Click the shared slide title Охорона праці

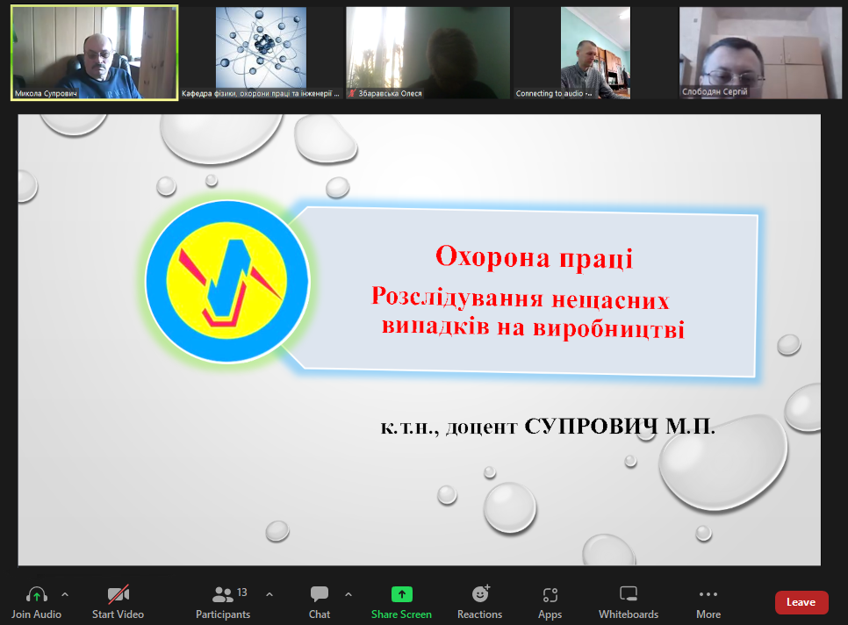coord(534,258)
